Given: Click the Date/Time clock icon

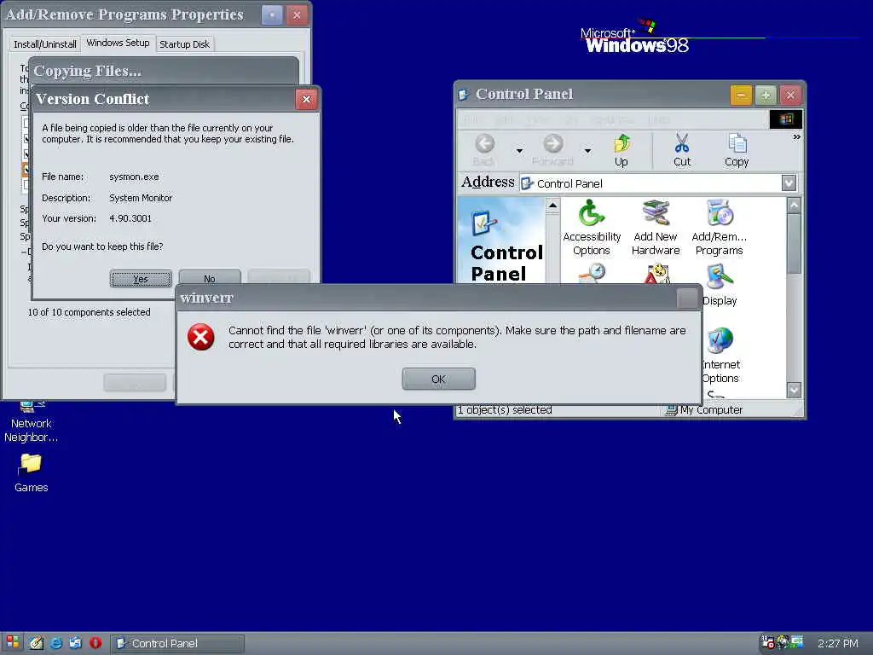Looking at the screenshot, I should pyautogui.click(x=593, y=273).
